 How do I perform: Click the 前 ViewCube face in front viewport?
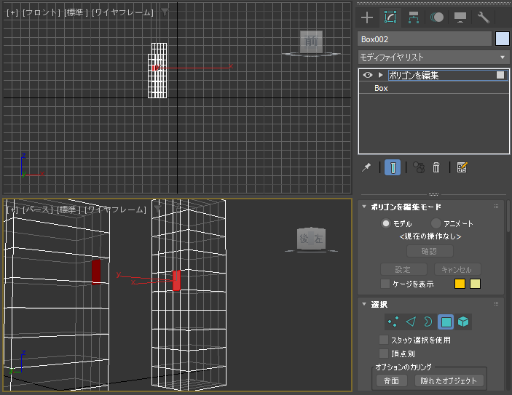pyautogui.click(x=311, y=41)
